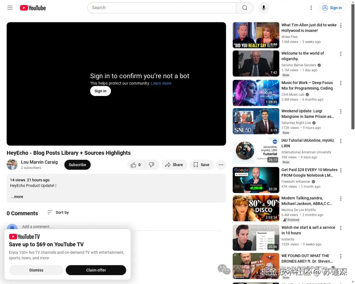Viewport: 355px width, 284px height.
Task: Click Sign in inside the video player
Action: click(x=100, y=91)
